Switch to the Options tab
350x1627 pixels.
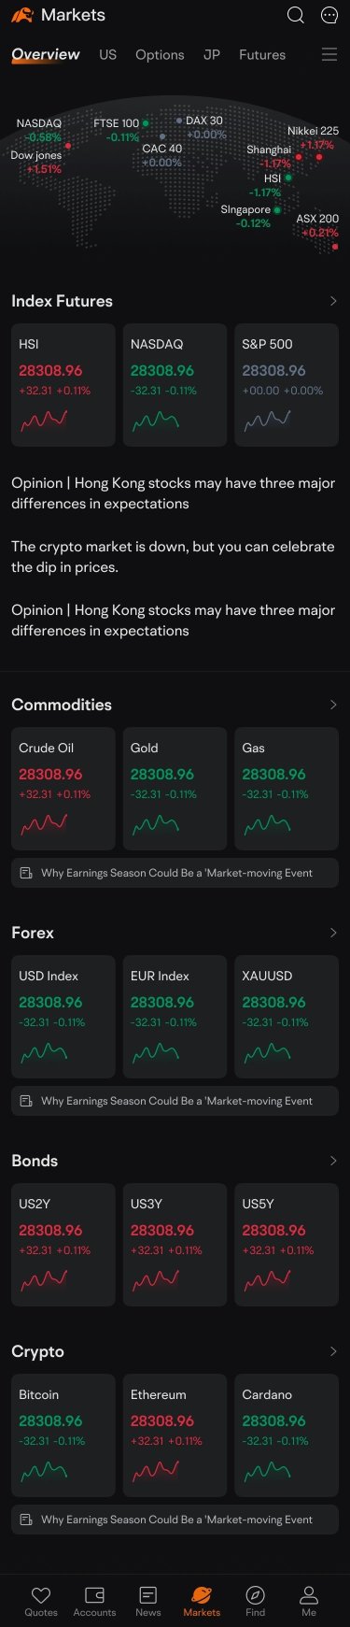[x=160, y=54]
